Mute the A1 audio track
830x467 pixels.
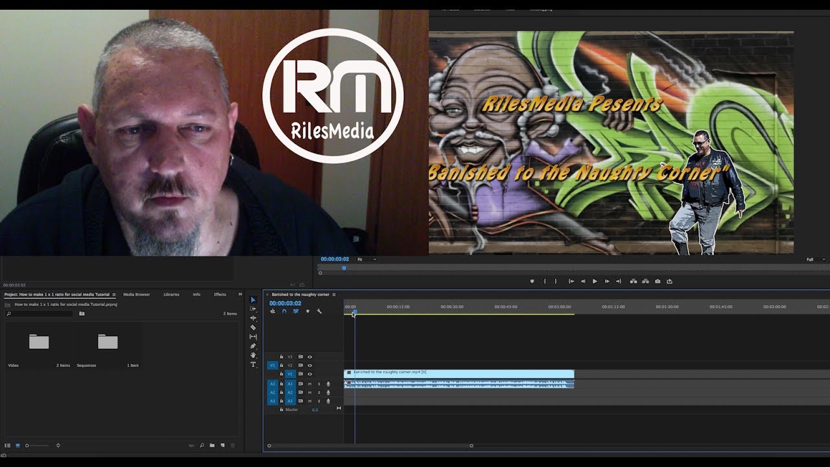click(x=309, y=384)
